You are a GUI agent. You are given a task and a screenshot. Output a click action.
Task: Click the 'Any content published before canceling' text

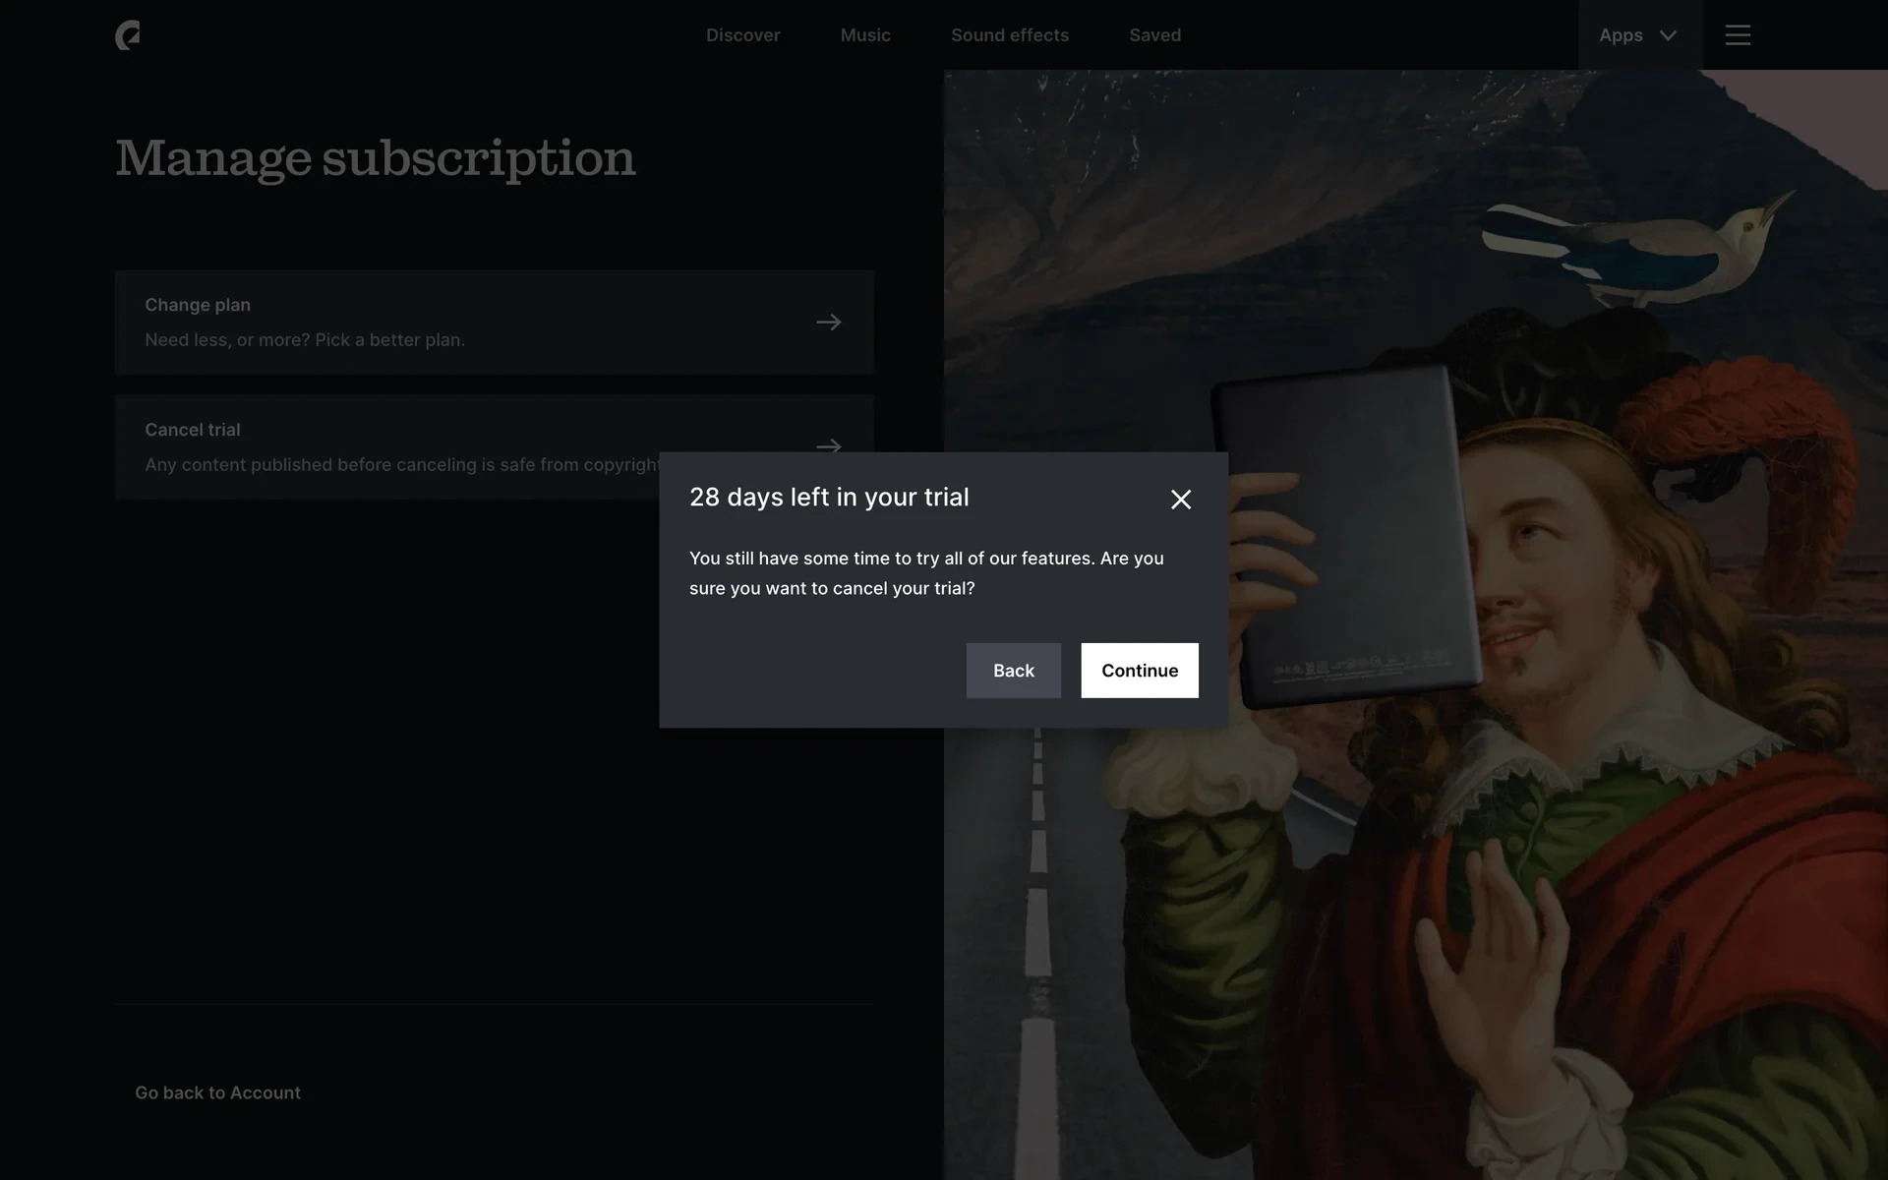click(x=402, y=465)
